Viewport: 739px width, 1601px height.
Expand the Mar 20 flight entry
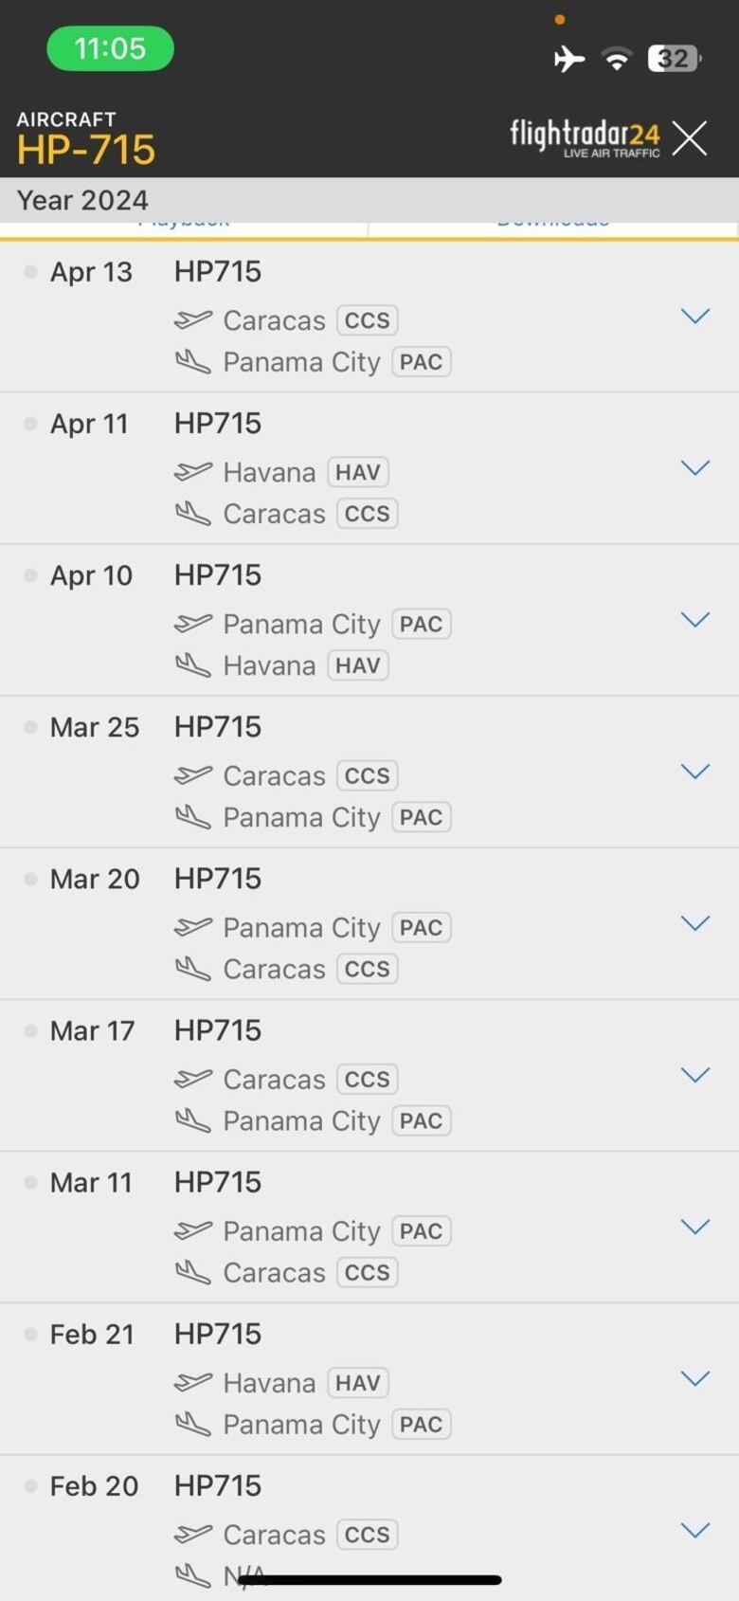click(x=694, y=923)
